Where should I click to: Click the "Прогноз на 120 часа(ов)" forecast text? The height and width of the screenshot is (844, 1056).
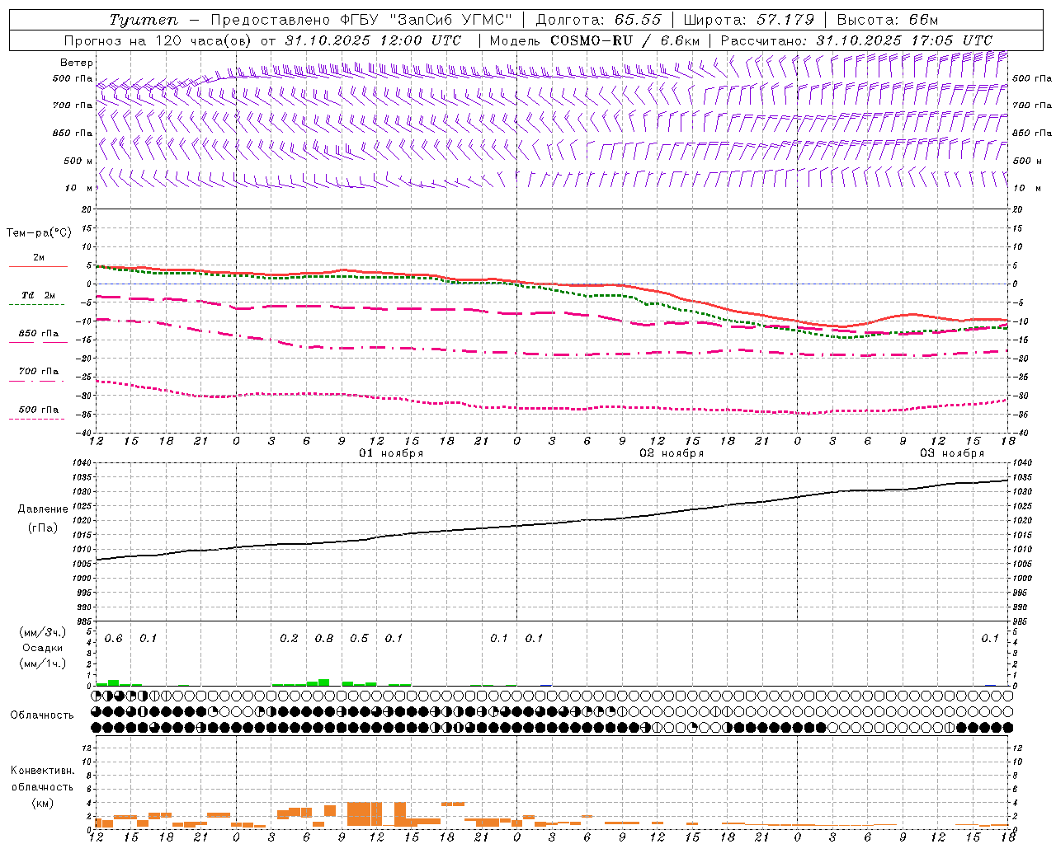(158, 40)
